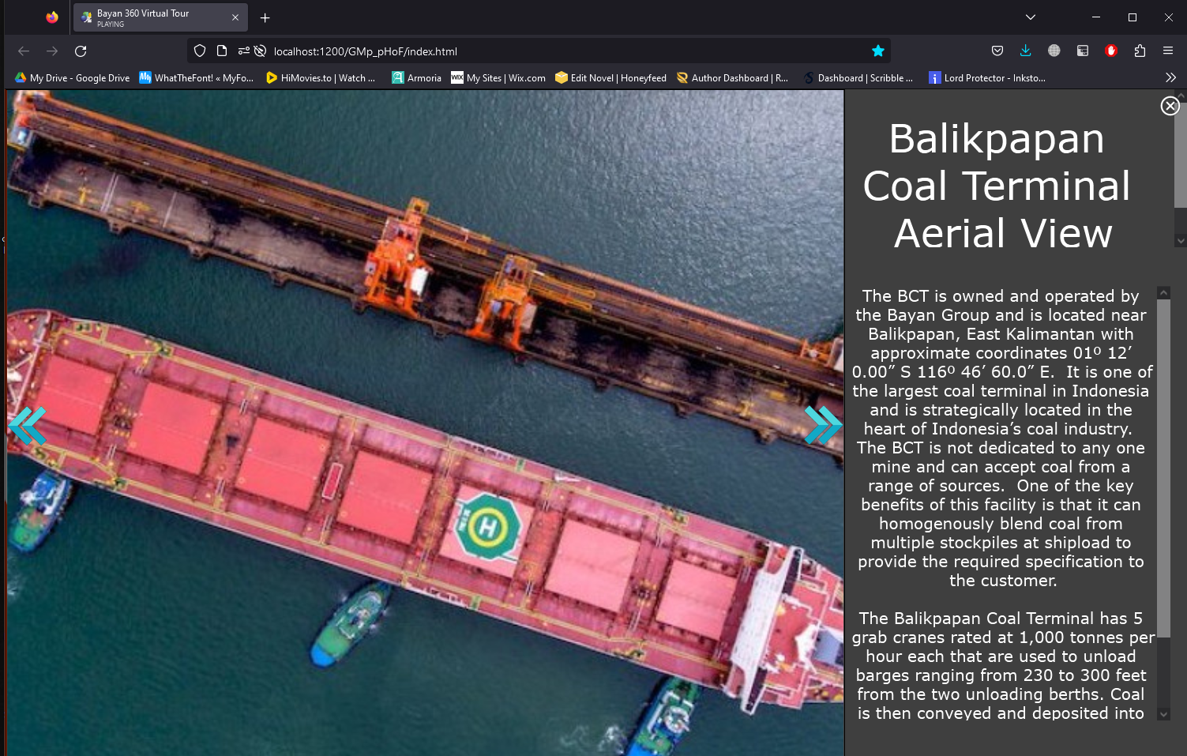Image resolution: width=1187 pixels, height=756 pixels.
Task: Open the Downloads panel
Action: point(1025,51)
